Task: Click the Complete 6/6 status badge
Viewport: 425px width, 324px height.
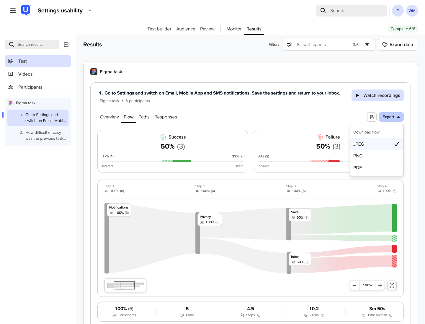Action: [403, 29]
